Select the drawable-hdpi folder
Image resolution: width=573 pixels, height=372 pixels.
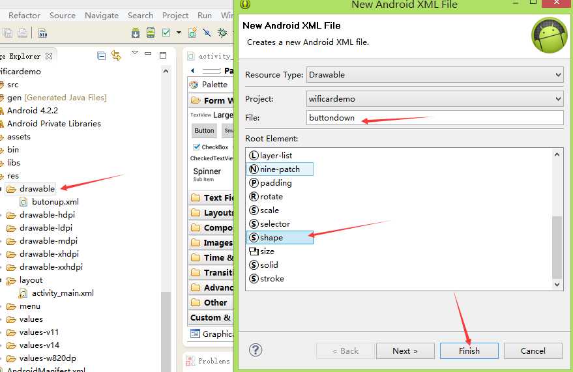41,215
